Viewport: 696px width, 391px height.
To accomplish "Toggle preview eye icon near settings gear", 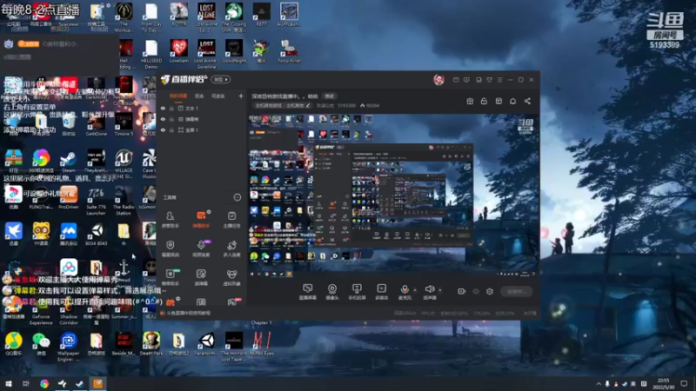I will (476, 291).
